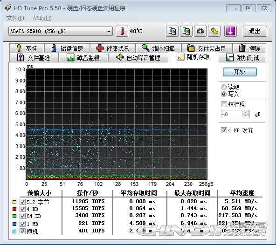276x245 pixels.
Task: Switch to the 磁盘信息 tab
Action: click(x=67, y=48)
